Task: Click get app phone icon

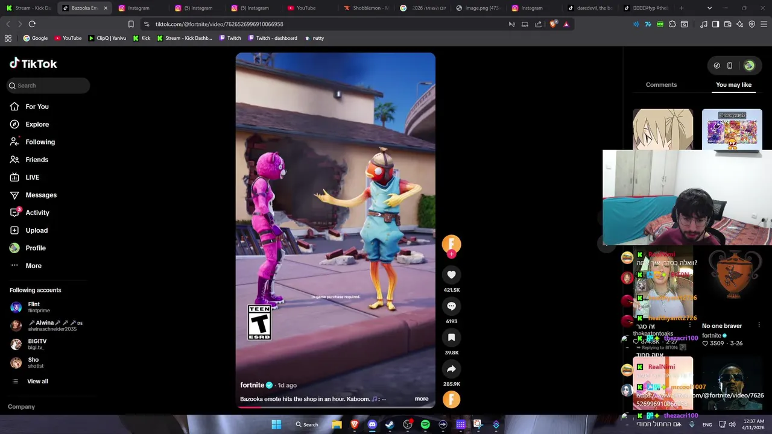Action: pyautogui.click(x=730, y=66)
